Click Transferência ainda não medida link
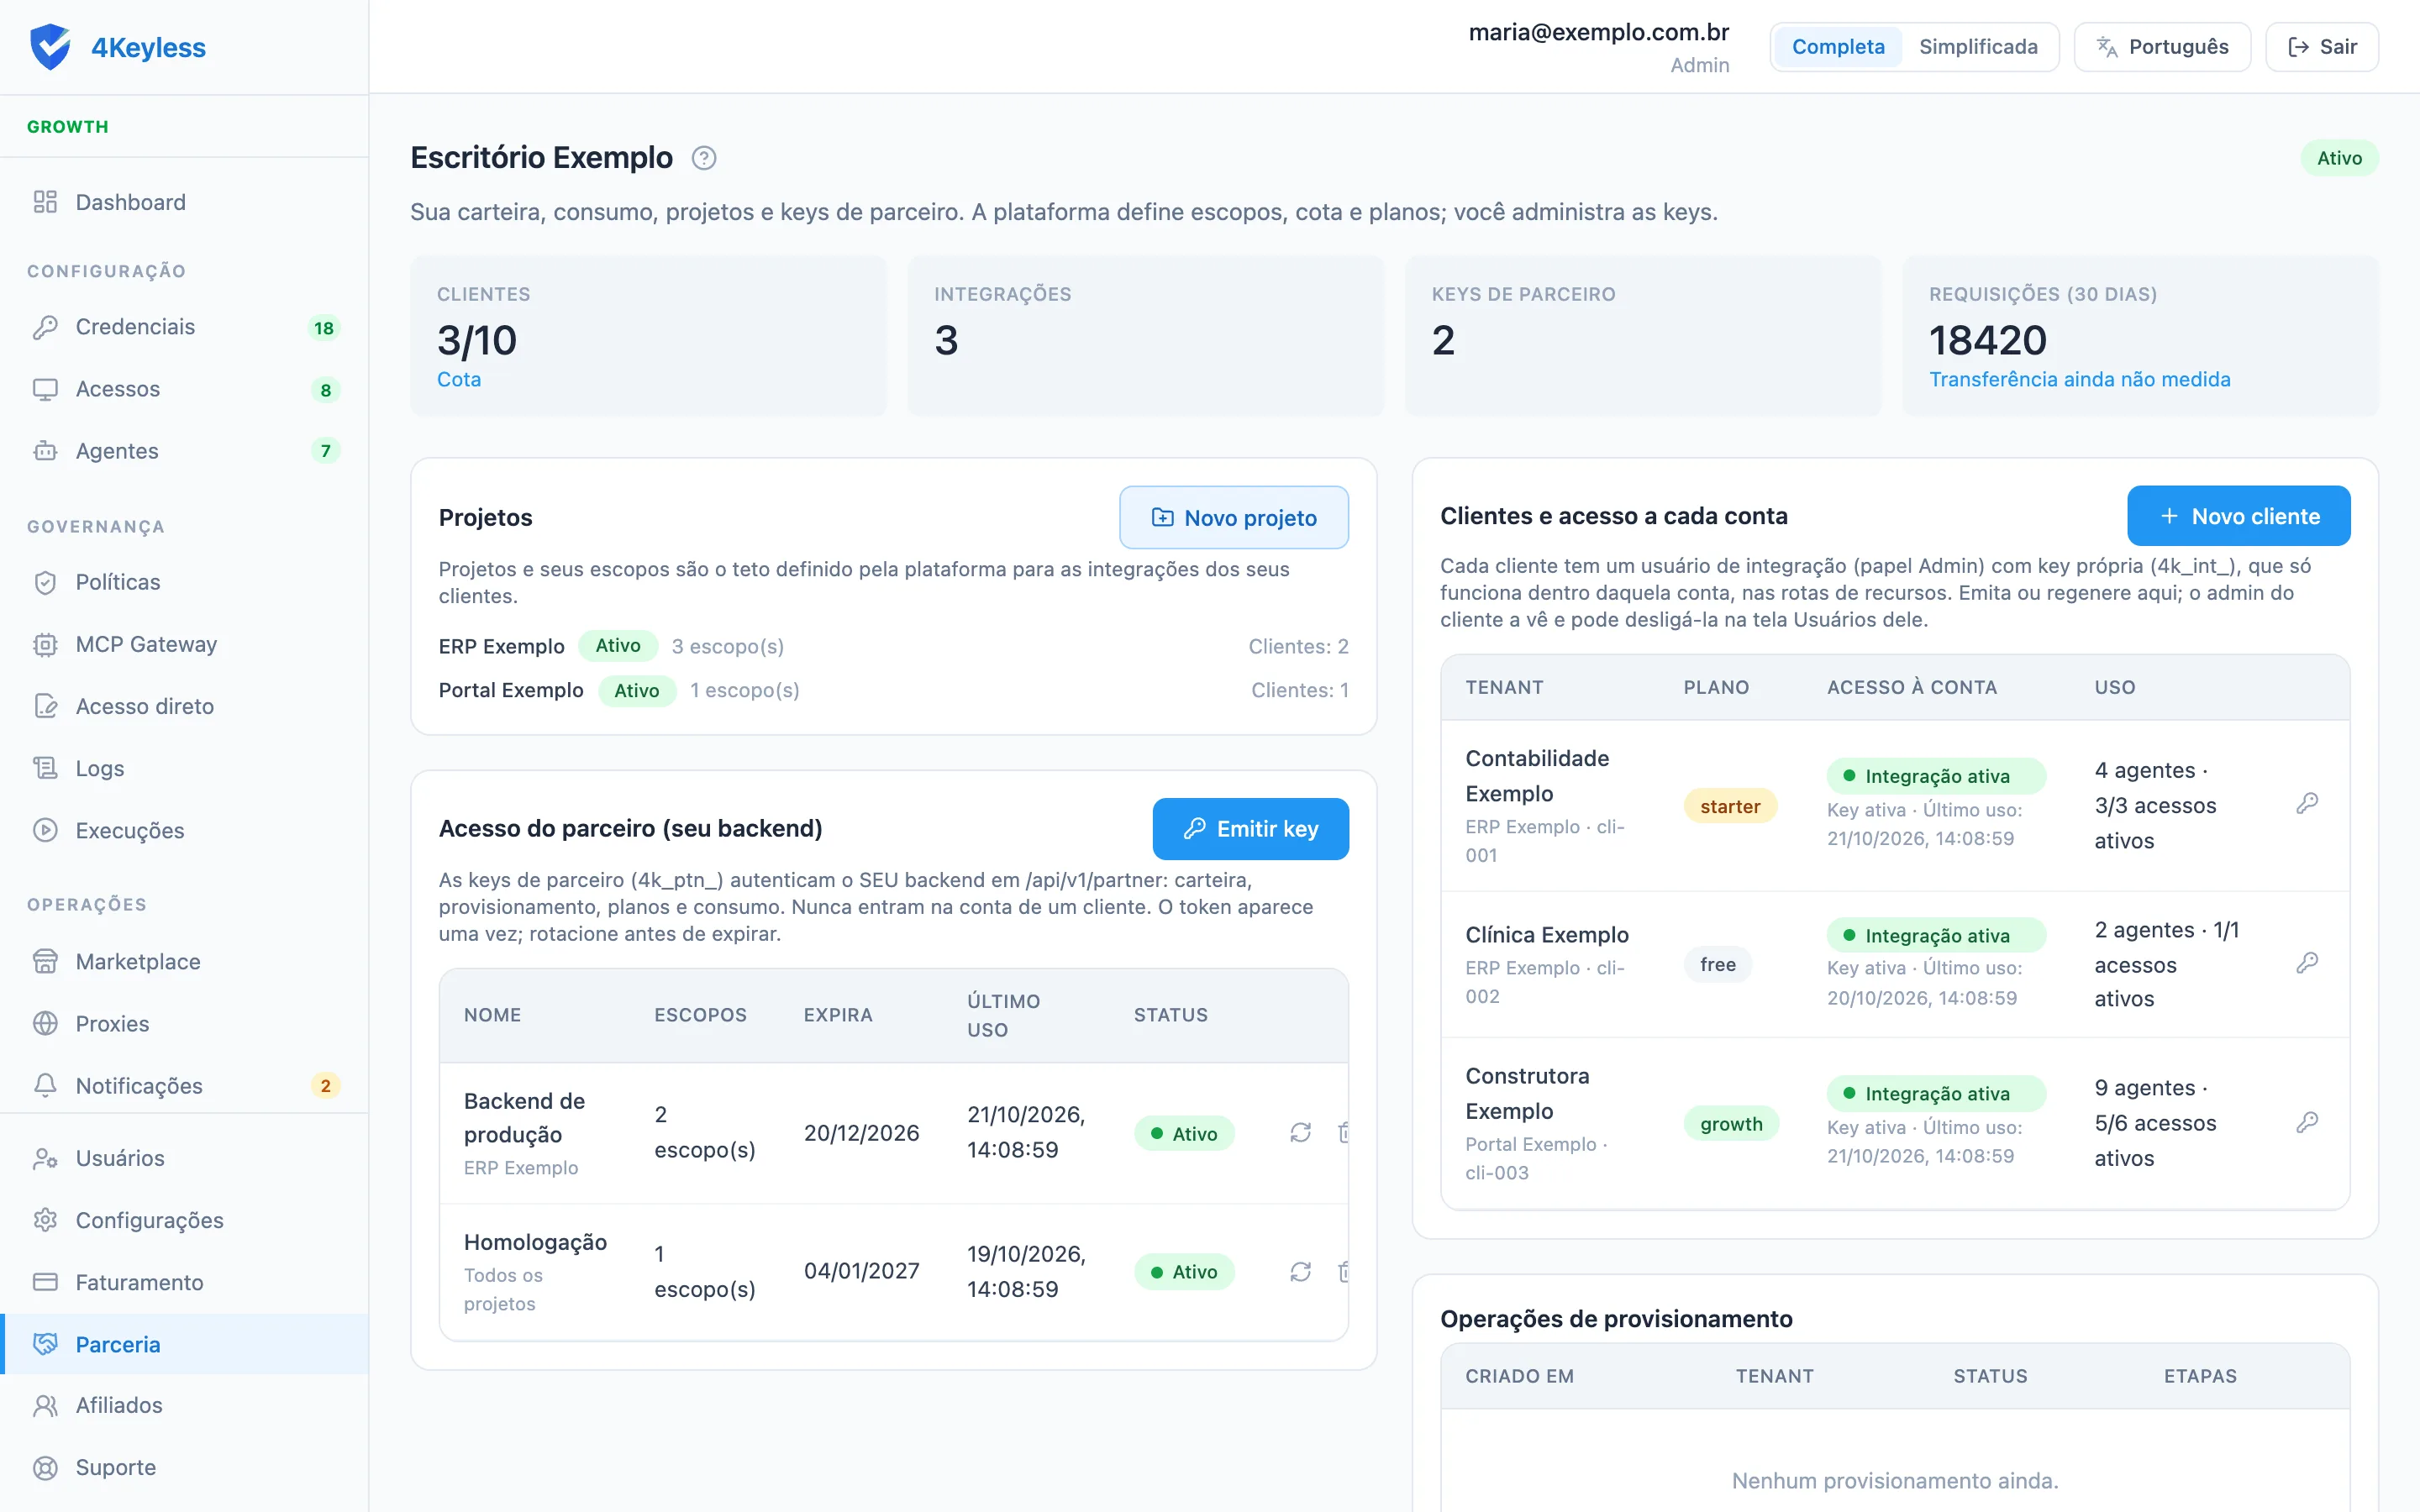Viewport: 2420px width, 1512px height. click(x=2079, y=379)
